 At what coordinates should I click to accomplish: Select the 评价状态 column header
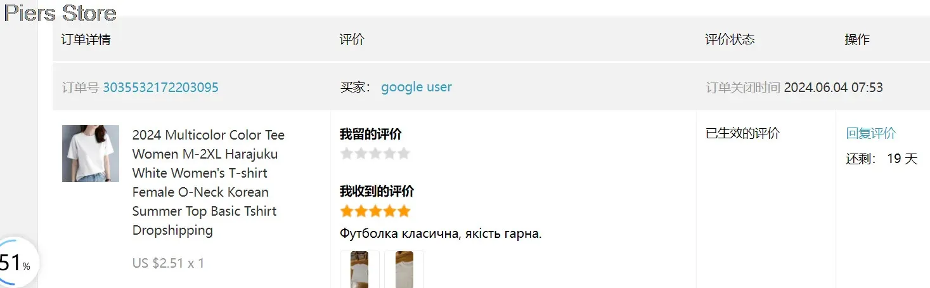[730, 39]
